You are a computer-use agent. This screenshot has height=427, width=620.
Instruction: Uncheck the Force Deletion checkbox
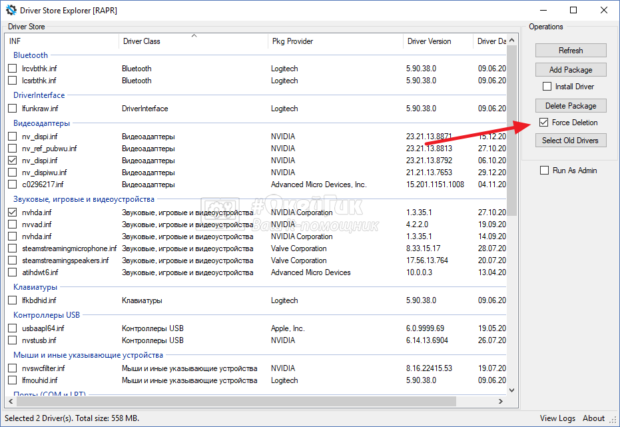point(544,123)
